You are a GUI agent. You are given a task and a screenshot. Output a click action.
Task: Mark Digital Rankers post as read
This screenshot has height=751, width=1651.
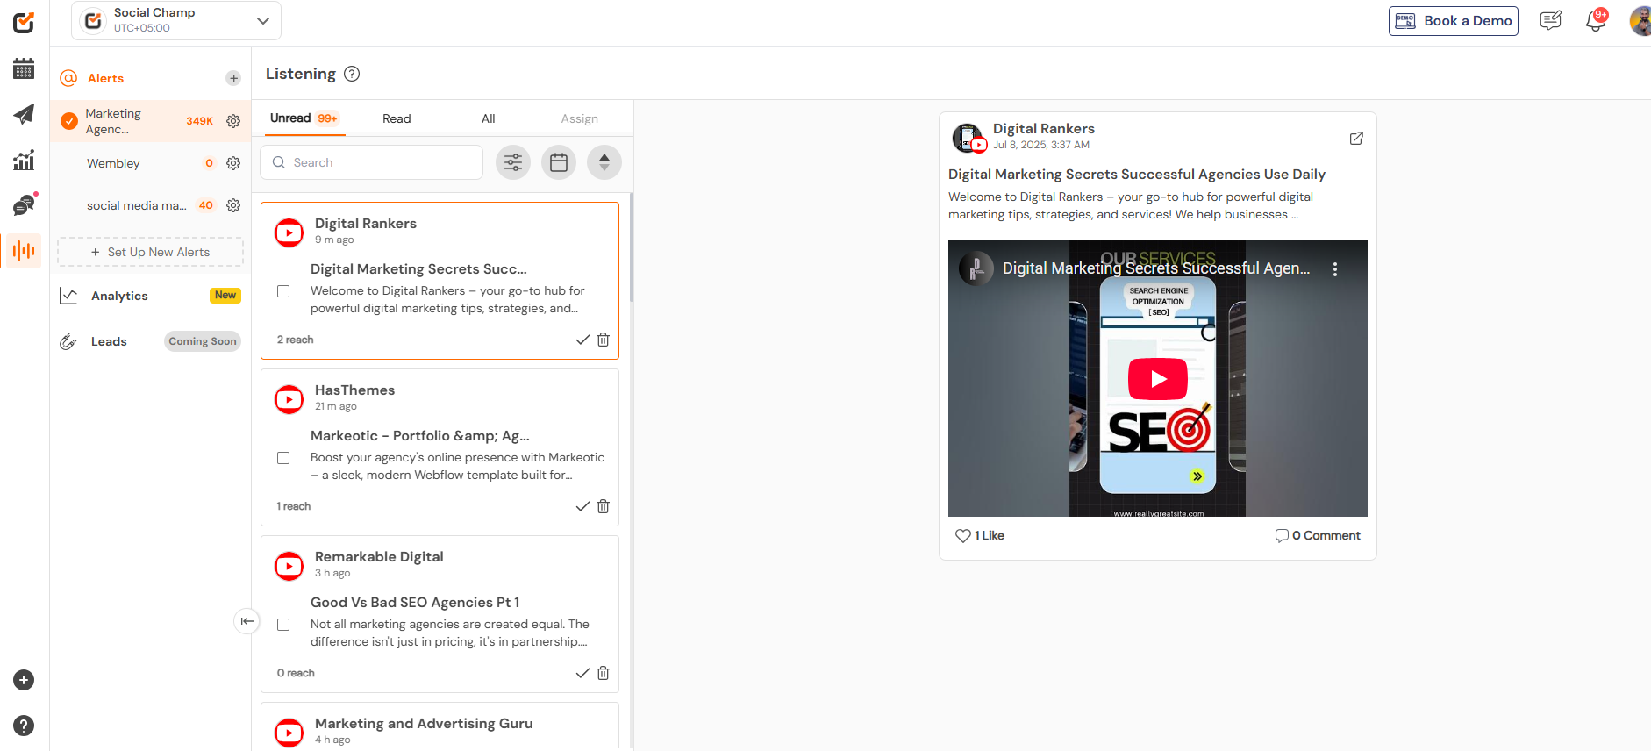[x=582, y=340]
